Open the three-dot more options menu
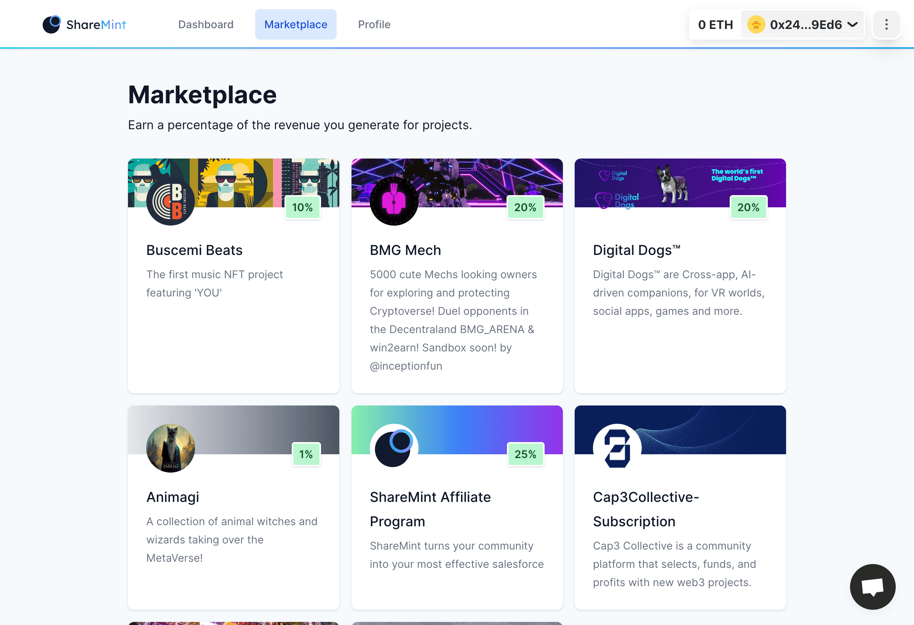The height and width of the screenshot is (625, 914). pyautogui.click(x=886, y=24)
